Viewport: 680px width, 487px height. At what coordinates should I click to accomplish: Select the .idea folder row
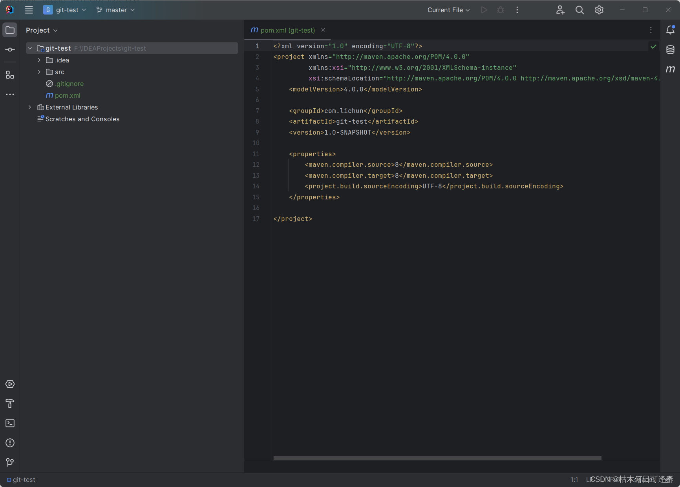coord(132,60)
